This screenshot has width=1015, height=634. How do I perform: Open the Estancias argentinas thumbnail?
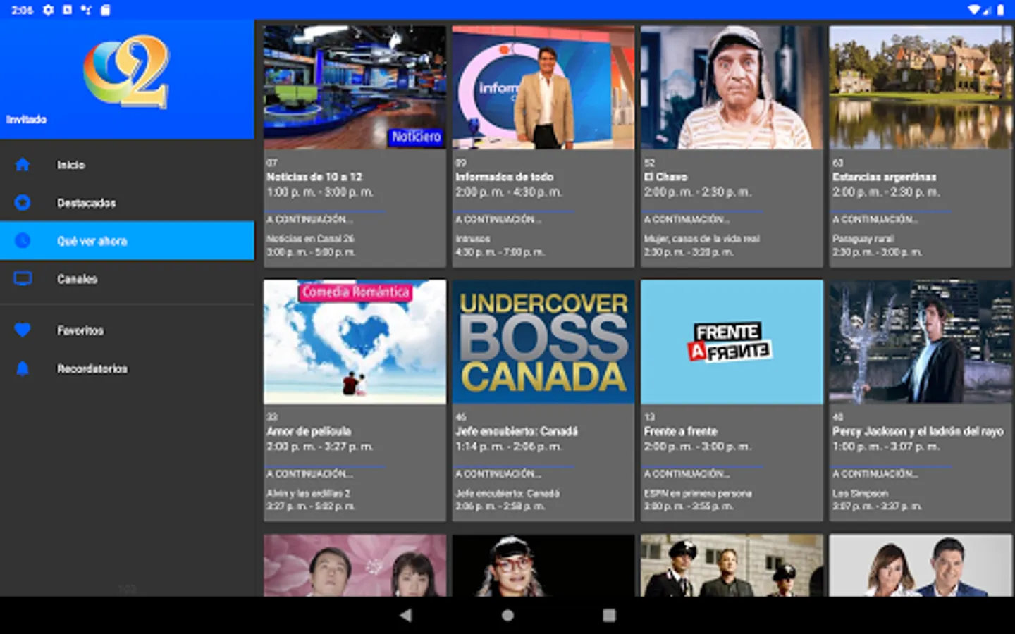[x=921, y=87]
